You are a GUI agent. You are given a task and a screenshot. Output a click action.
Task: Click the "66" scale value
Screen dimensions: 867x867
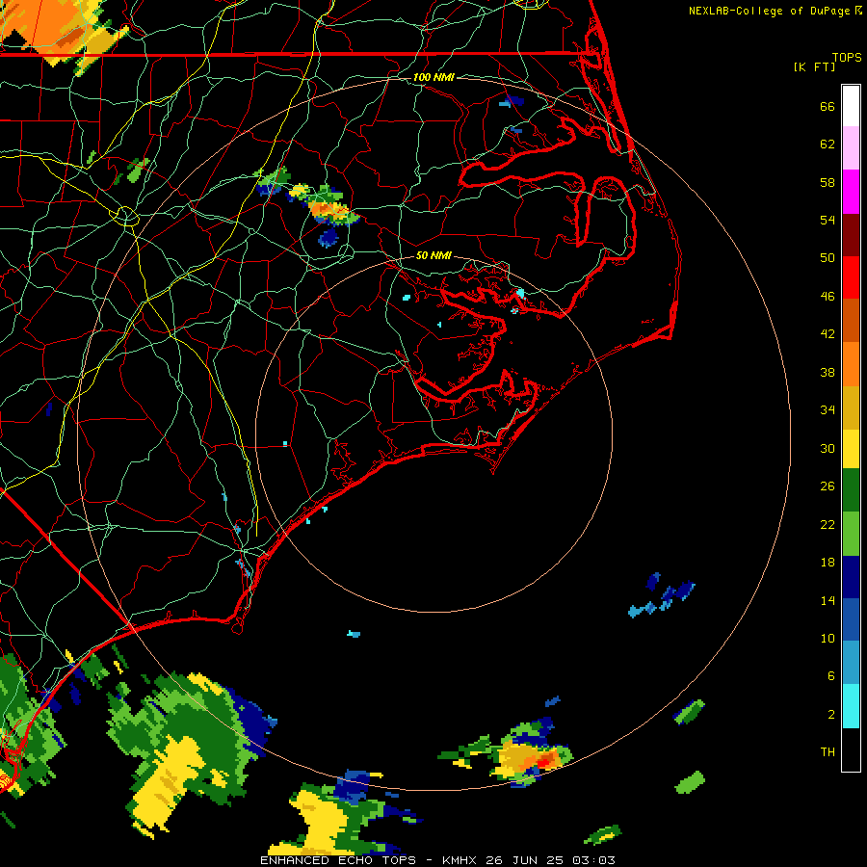828,106
